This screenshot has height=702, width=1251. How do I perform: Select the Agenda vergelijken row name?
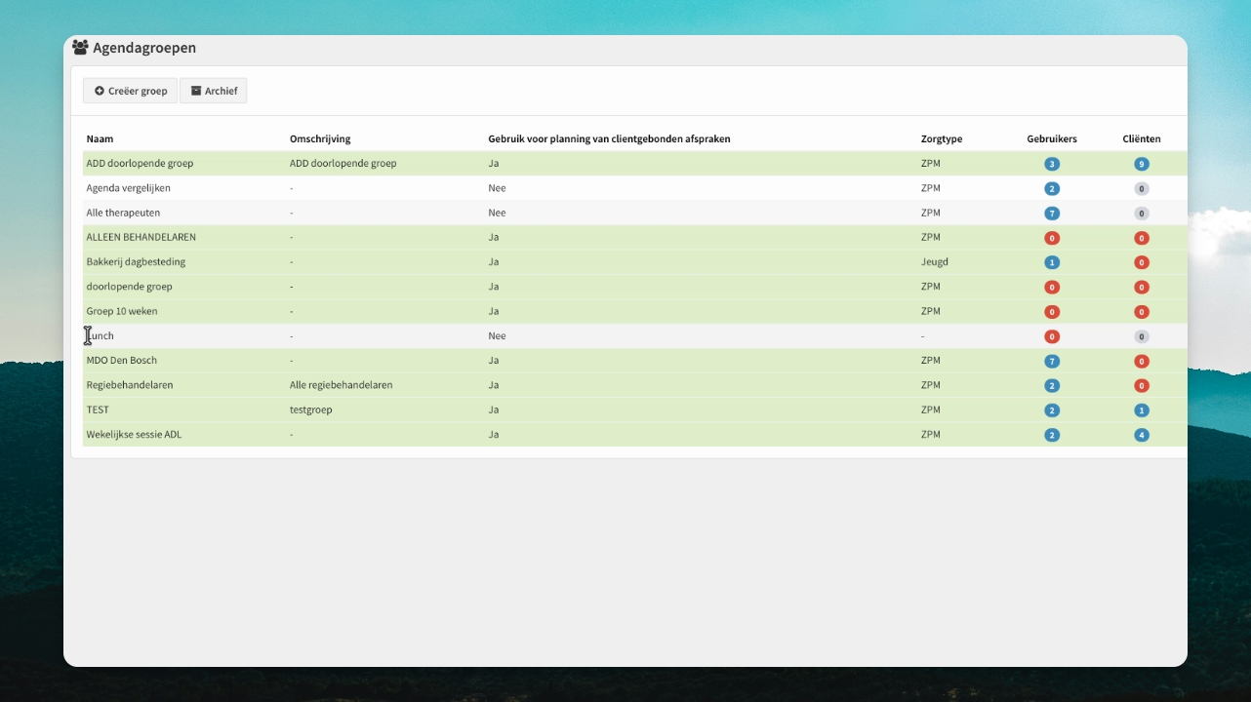point(128,188)
